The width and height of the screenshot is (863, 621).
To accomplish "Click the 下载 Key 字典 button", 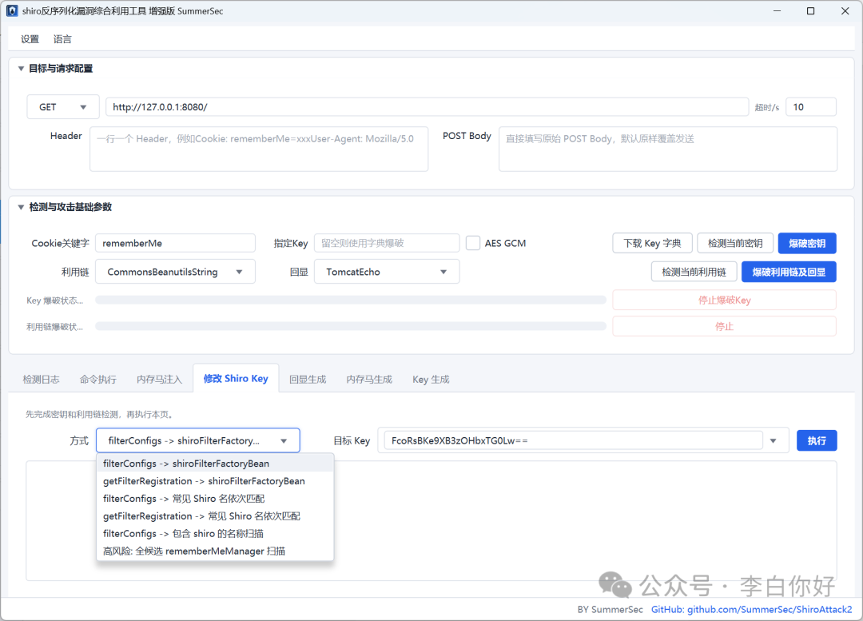I will point(652,243).
